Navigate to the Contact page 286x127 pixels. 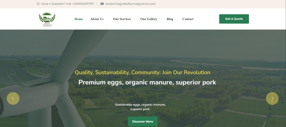pyautogui.click(x=188, y=19)
